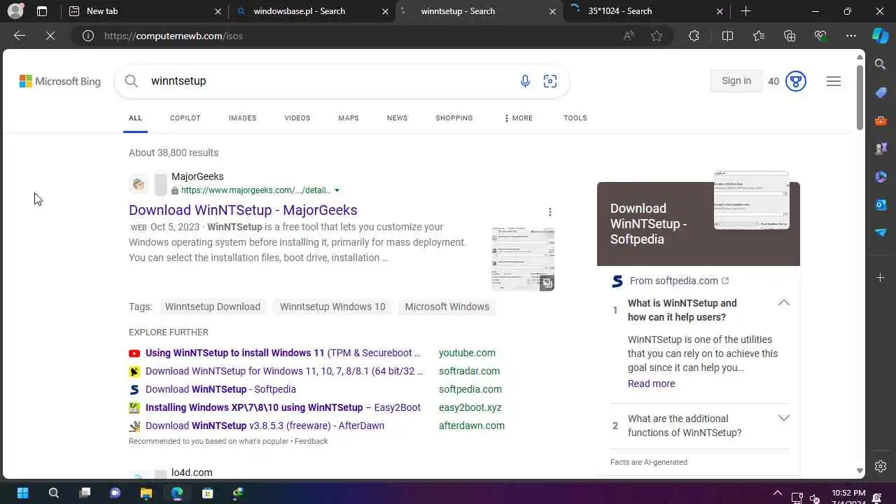Screen dimensions: 896x504
Task: Click the Microsoft Bing logo
Action: 60,81
